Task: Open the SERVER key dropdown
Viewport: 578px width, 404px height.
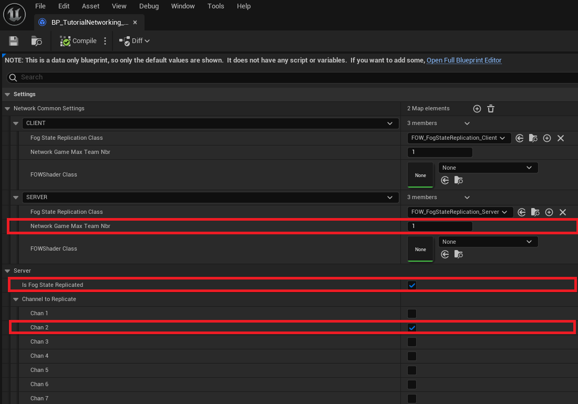Action: coord(211,198)
